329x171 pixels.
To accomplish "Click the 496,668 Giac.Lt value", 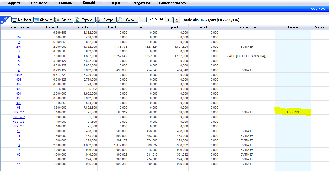I will pyautogui.click(x=122, y=70).
